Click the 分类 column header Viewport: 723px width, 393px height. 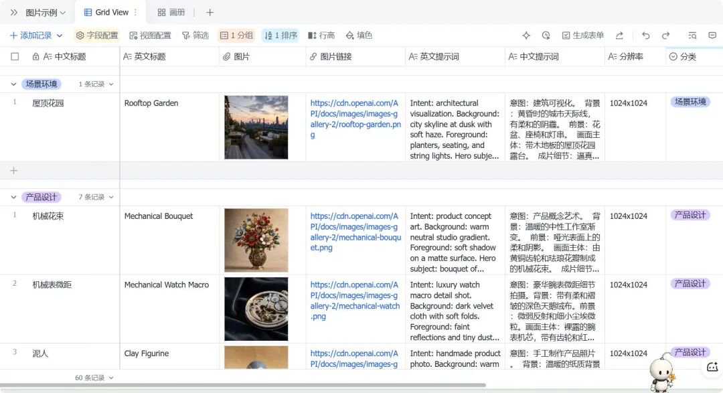tap(694, 57)
